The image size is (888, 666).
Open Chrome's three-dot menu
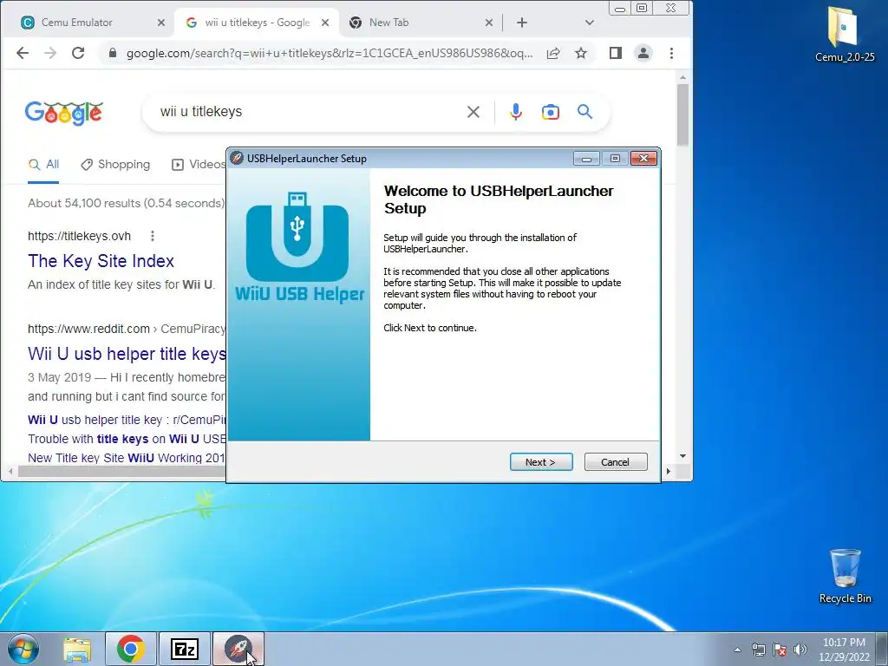(671, 53)
